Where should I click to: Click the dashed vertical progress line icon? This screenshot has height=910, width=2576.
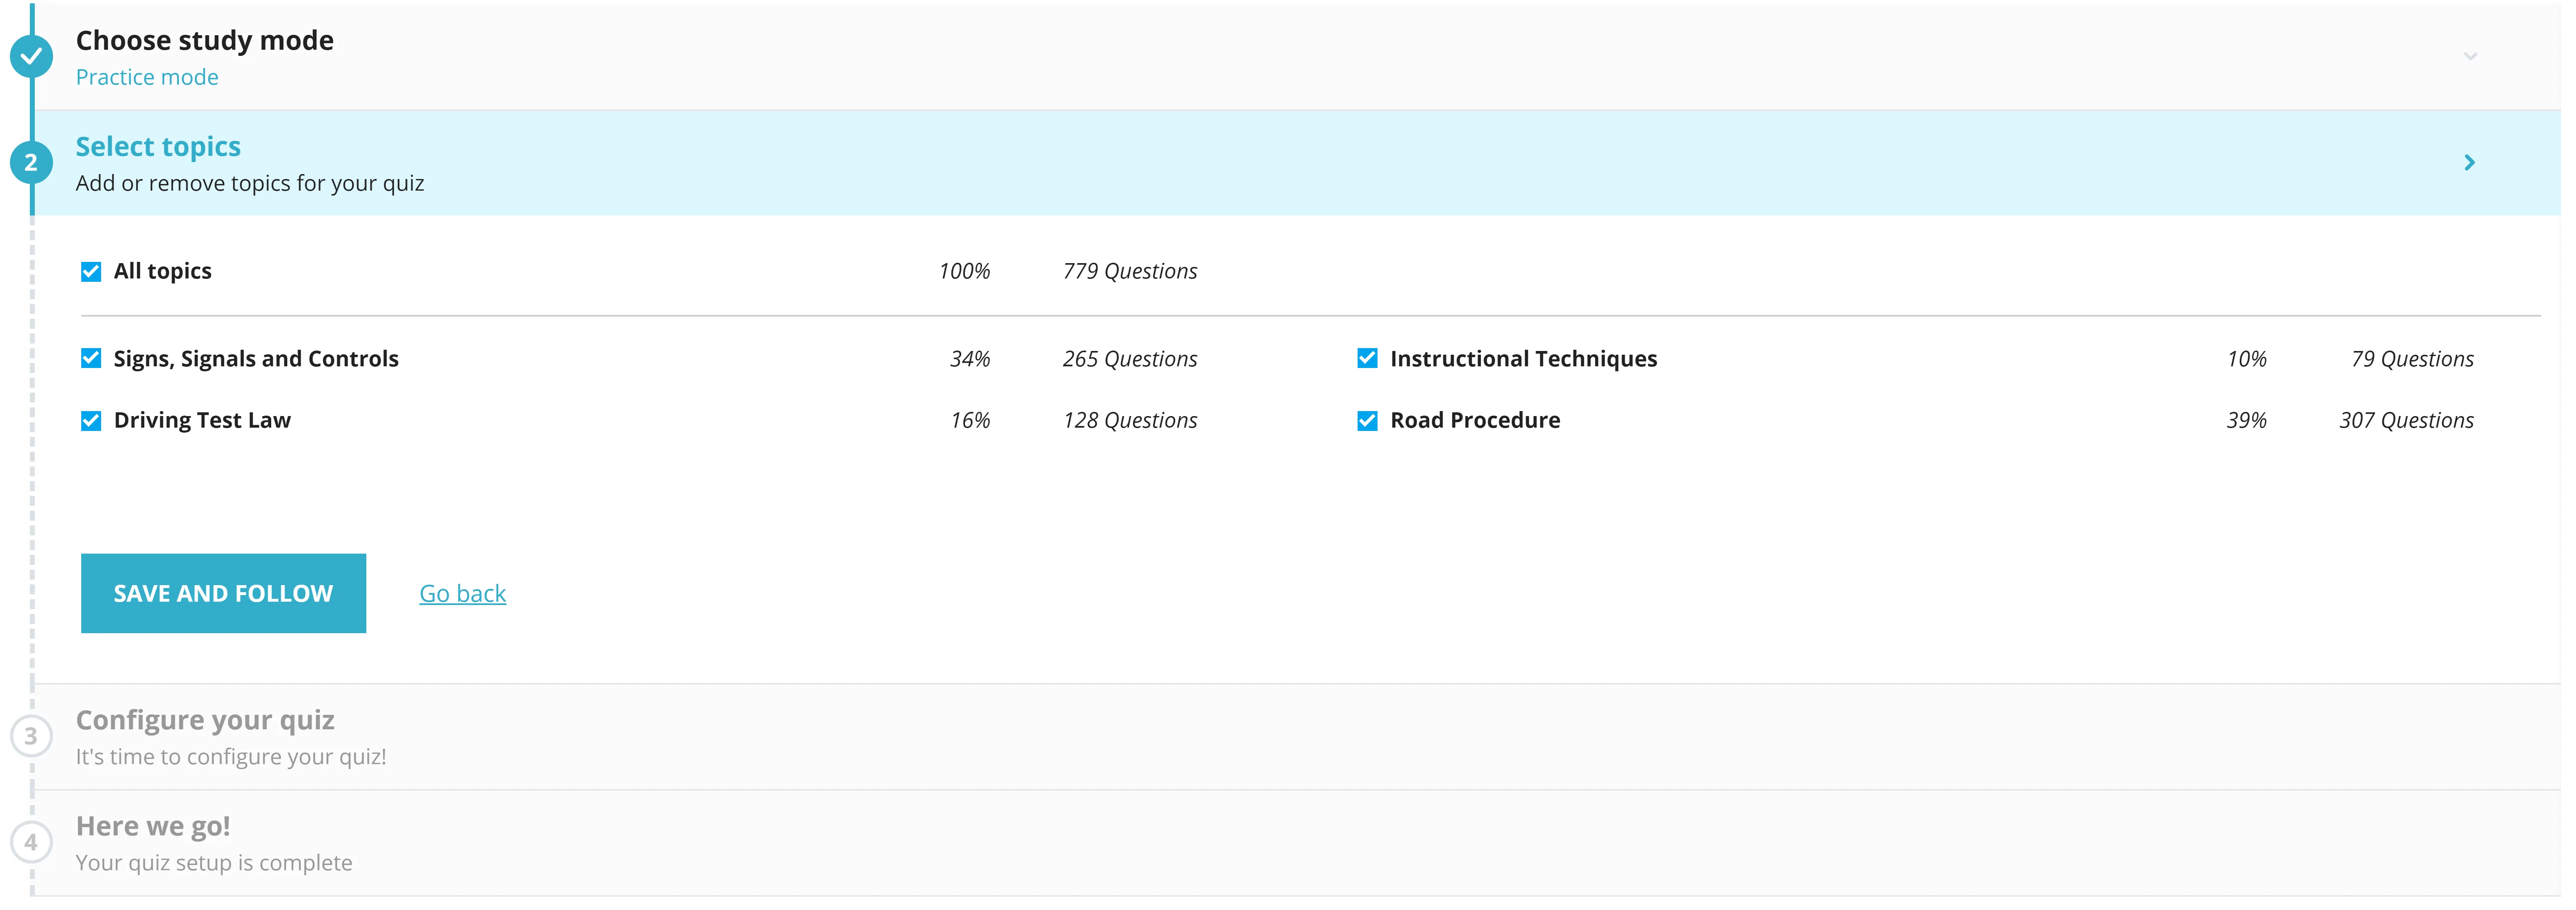point(29,493)
